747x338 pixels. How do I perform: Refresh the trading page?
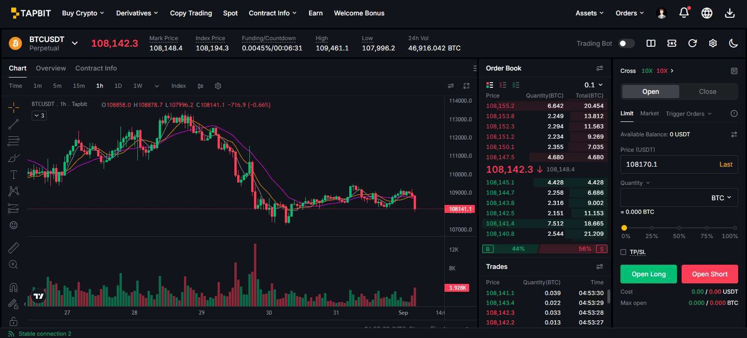tap(692, 43)
